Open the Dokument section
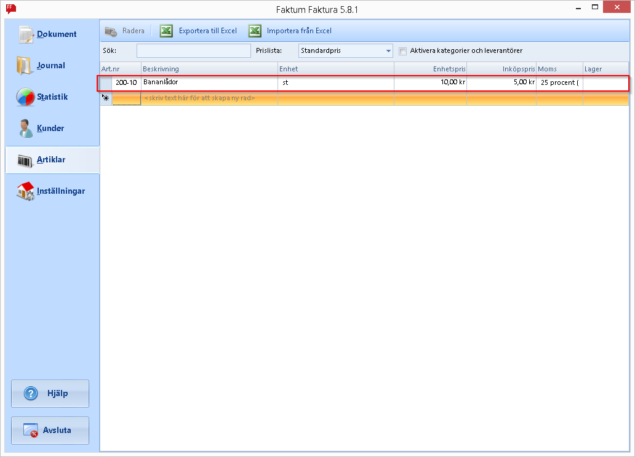 point(53,34)
